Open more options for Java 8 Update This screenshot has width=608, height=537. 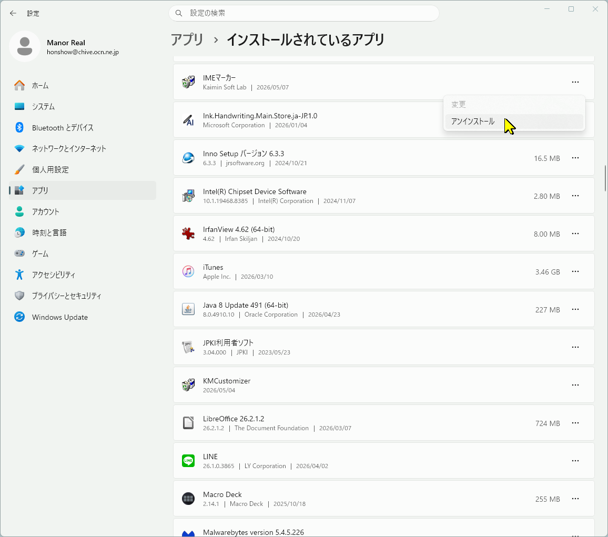point(575,309)
